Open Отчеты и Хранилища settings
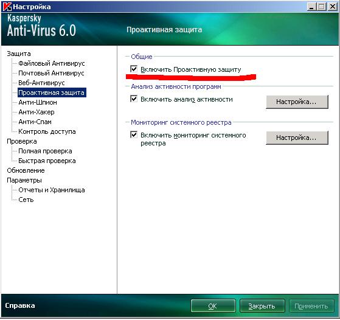340x320 pixels. tap(52, 190)
